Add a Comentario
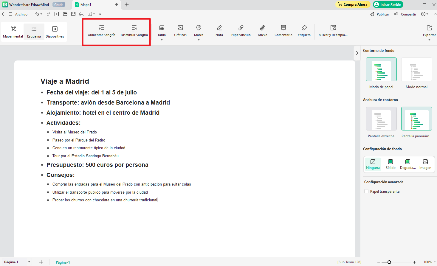Image resolution: width=437 pixels, height=266 pixels. pyautogui.click(x=283, y=31)
